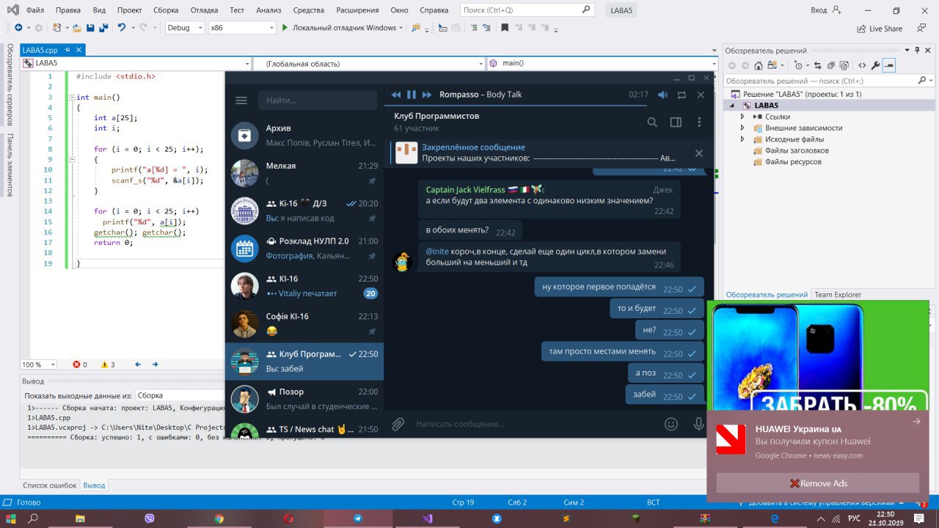
Task: Expand the Исходные файлы folder
Action: (743, 139)
